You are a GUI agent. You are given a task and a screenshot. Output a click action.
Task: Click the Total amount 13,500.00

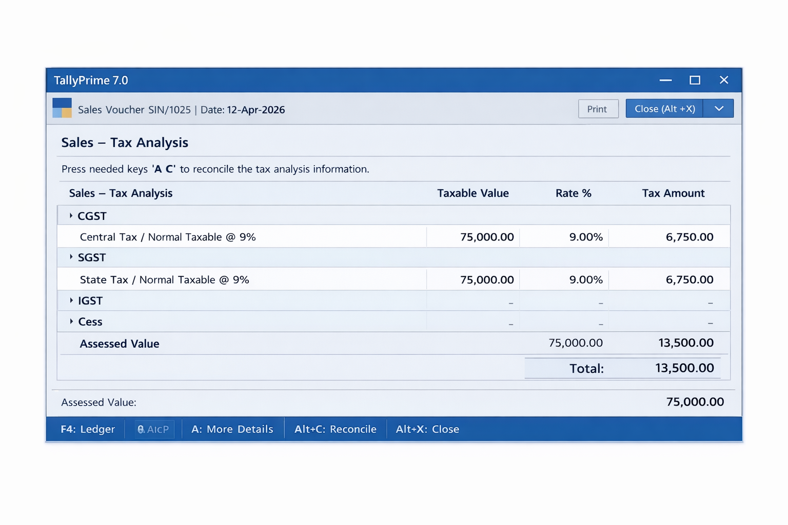[685, 368]
